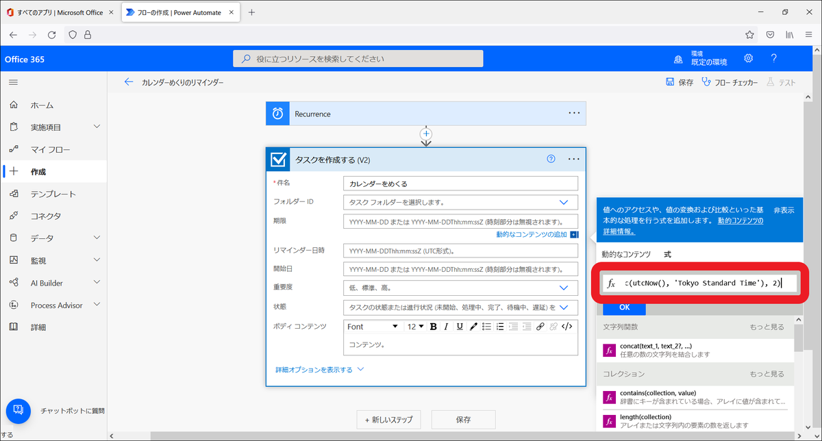Open the text highlight color picker pen icon
822x441 pixels.
473,327
